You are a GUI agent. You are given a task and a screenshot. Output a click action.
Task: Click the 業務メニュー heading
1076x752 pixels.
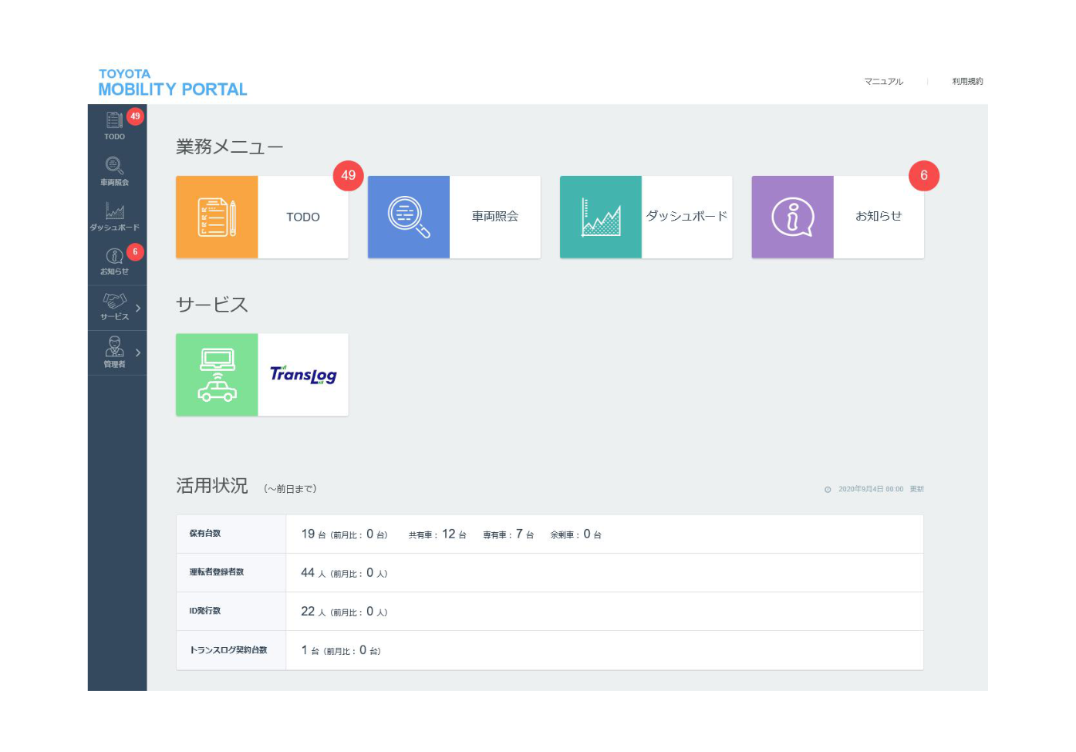(x=230, y=147)
